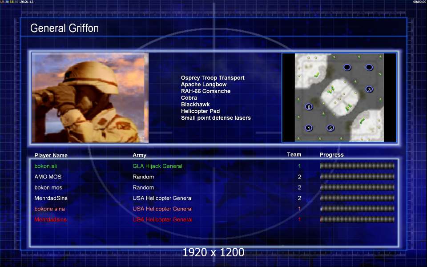Click the red Mehrdadsins row progress bar
The height and width of the screenshot is (267, 427).
357,219
